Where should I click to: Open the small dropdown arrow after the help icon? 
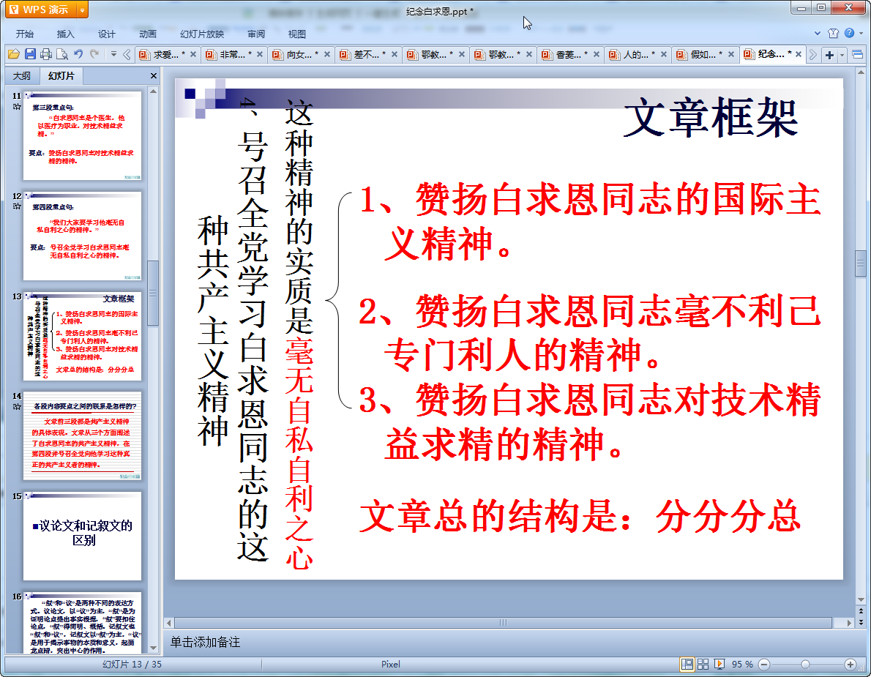click(861, 34)
